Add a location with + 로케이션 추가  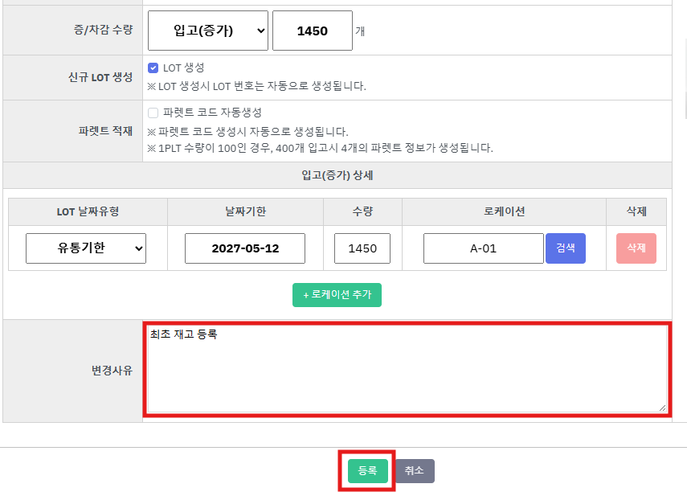(x=337, y=295)
